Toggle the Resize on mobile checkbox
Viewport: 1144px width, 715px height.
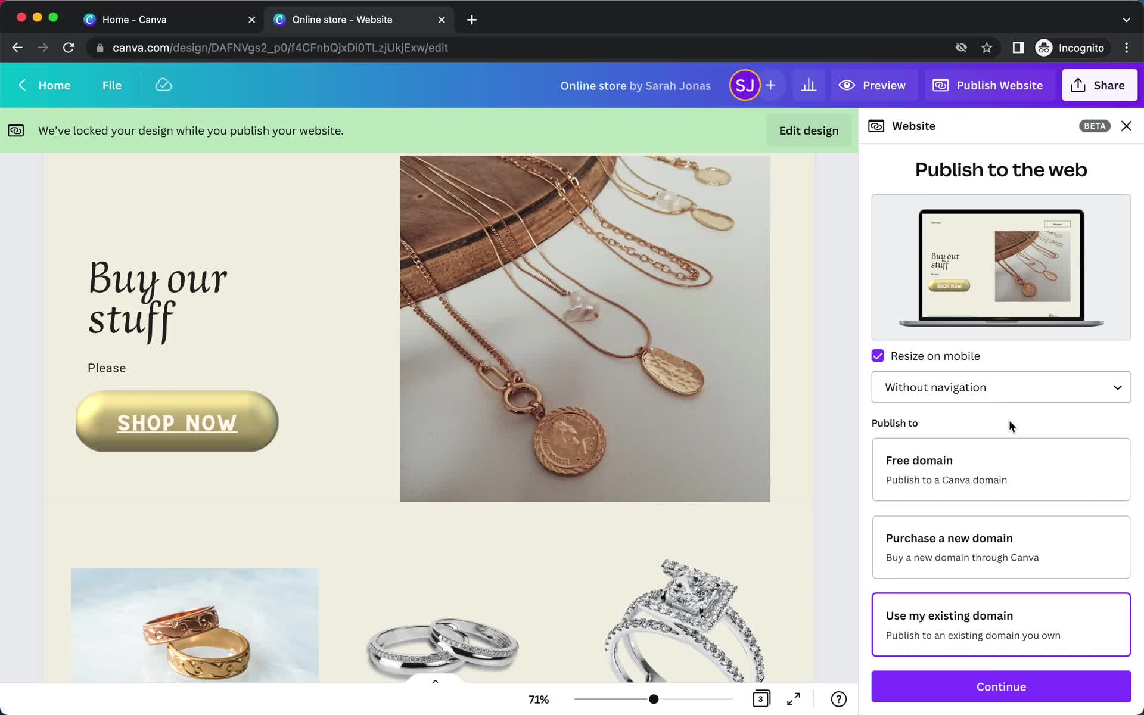(878, 356)
